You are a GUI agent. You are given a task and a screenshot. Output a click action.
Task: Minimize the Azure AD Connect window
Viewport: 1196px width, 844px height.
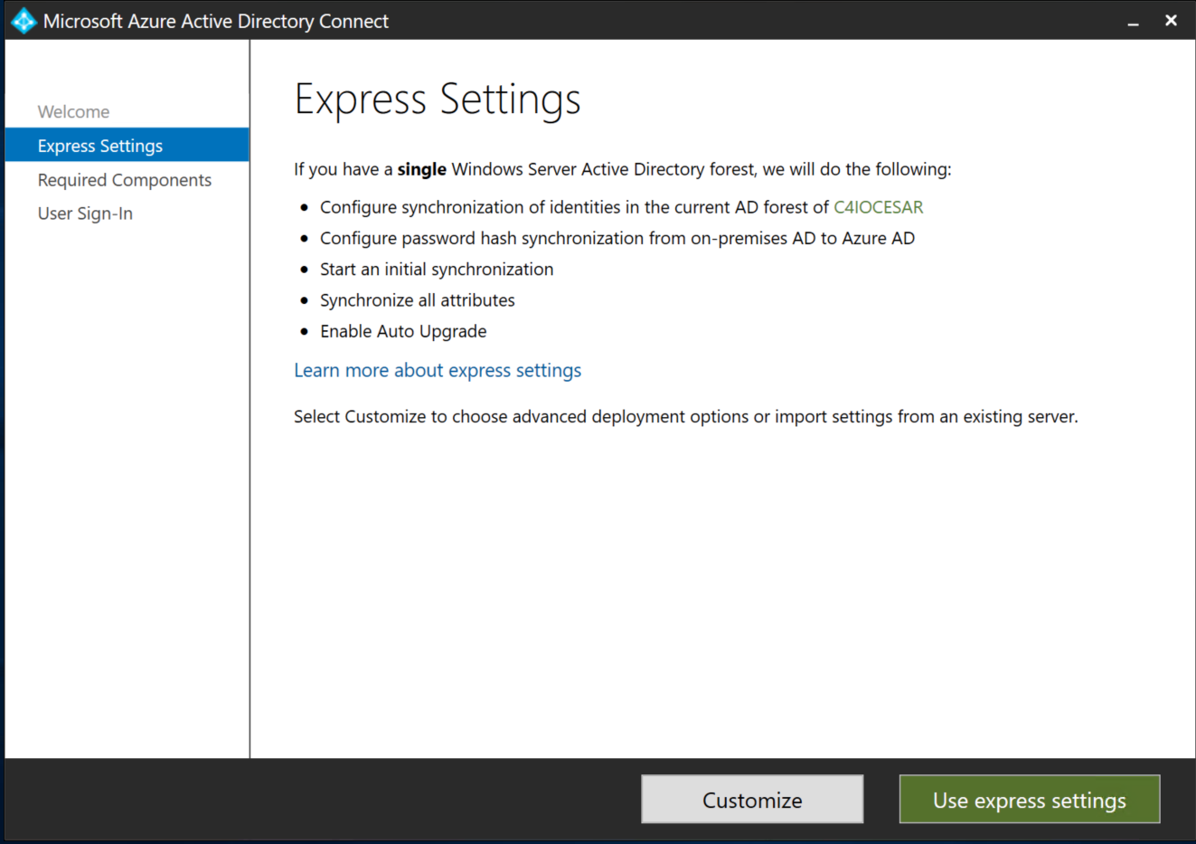pos(1133,22)
